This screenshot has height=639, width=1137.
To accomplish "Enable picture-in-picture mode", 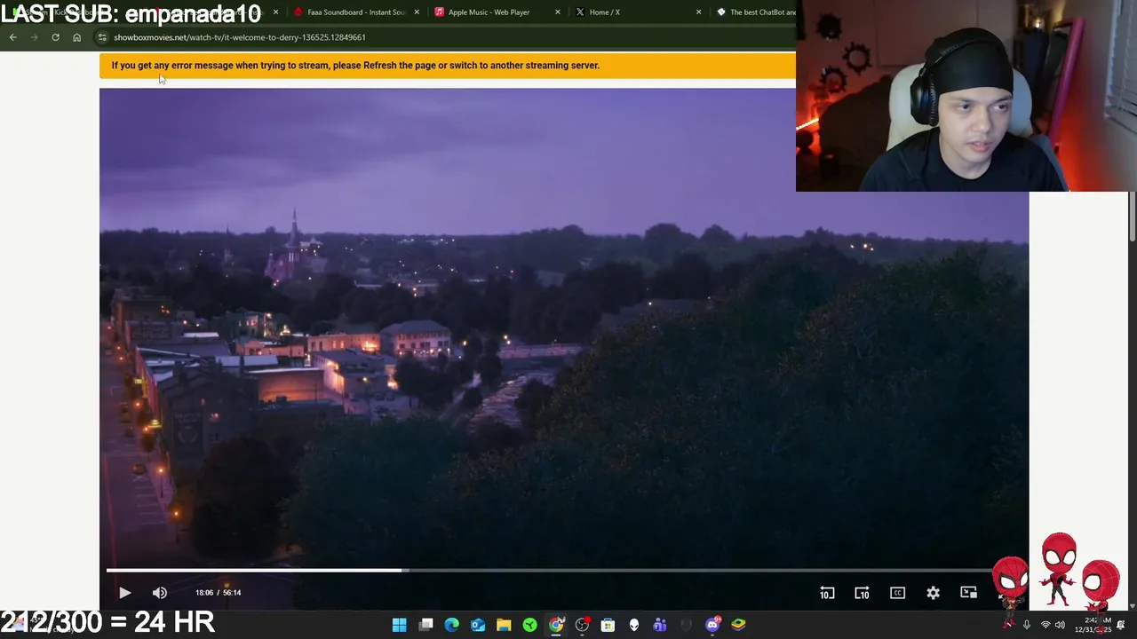I will coord(968,593).
